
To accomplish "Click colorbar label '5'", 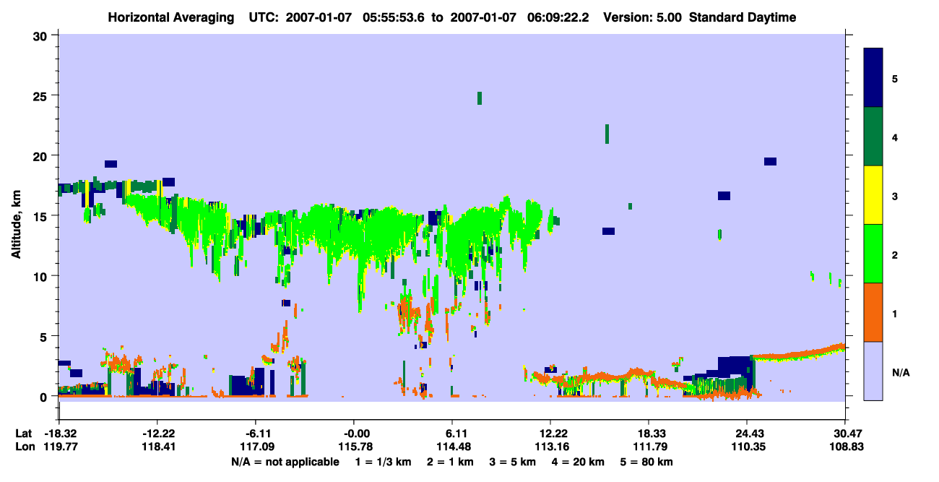I will (x=895, y=79).
